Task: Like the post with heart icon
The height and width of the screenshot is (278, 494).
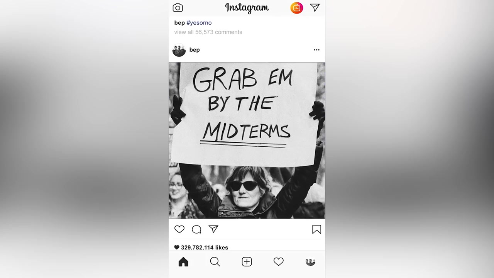Action: [x=179, y=229]
